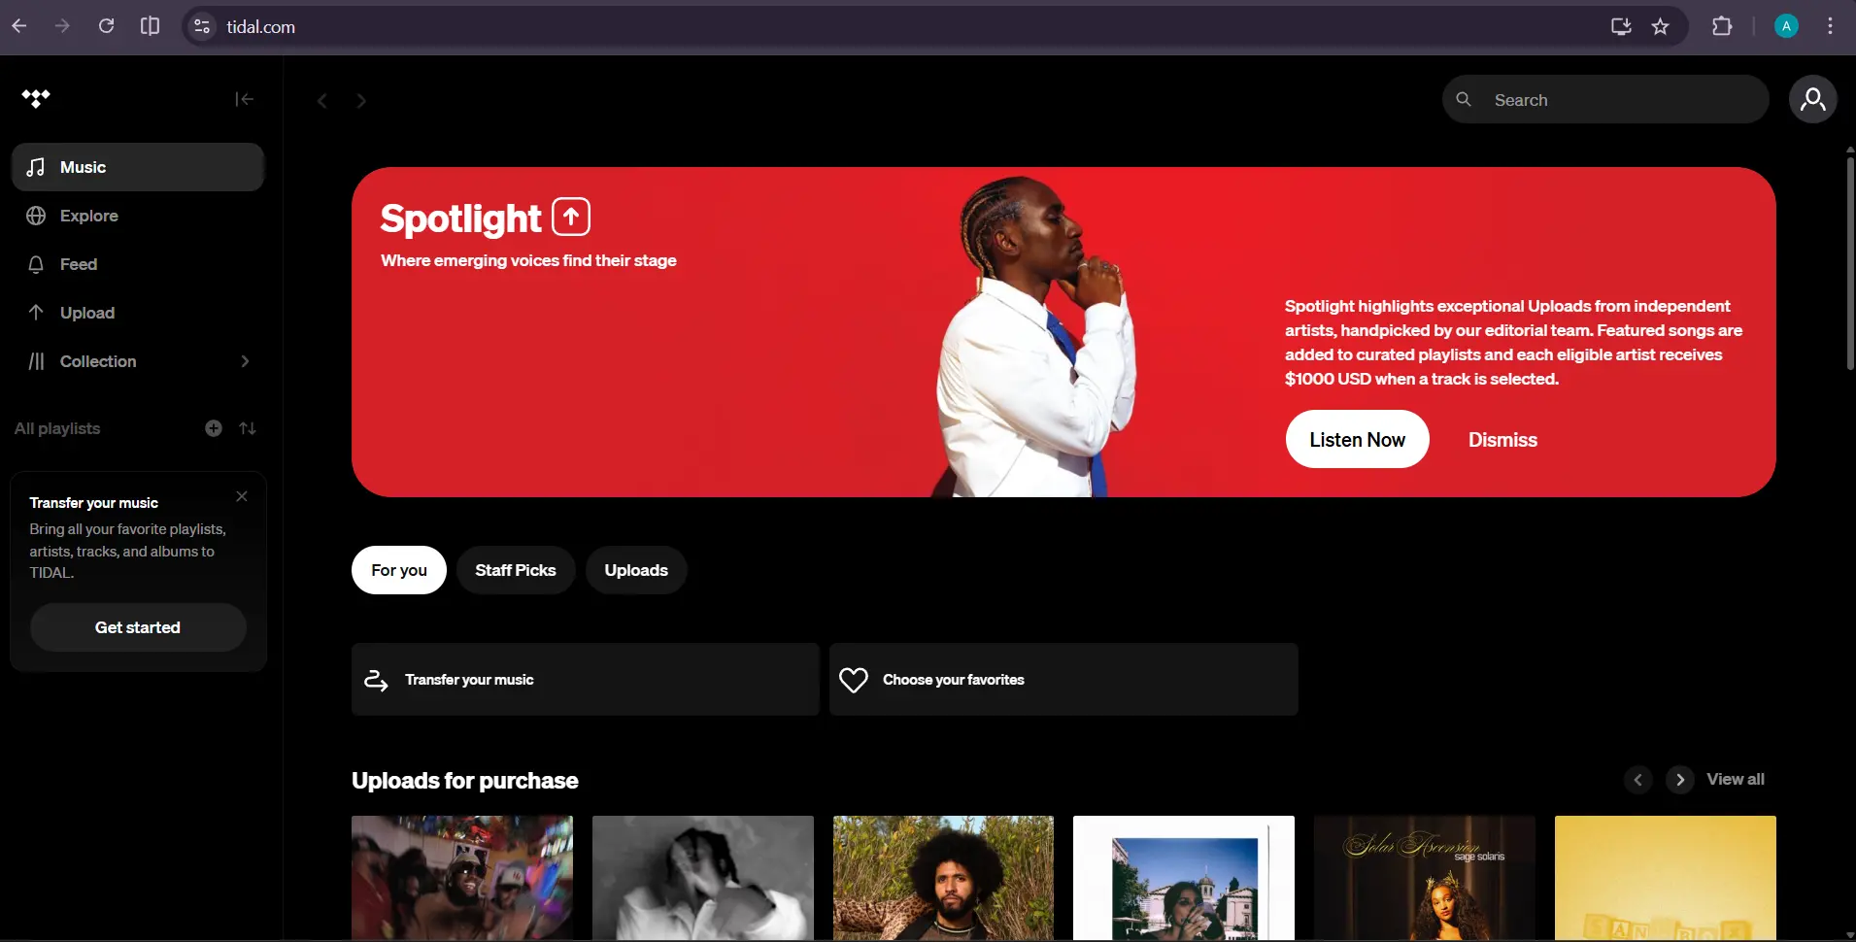Dismiss the Spotlight banner
This screenshot has height=942, width=1856.
point(1502,440)
